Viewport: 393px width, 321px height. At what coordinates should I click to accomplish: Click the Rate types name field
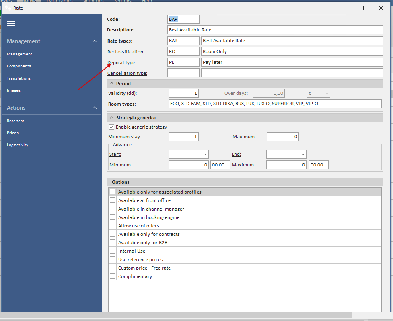pos(292,41)
